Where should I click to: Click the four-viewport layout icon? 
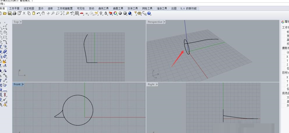point(77,13)
